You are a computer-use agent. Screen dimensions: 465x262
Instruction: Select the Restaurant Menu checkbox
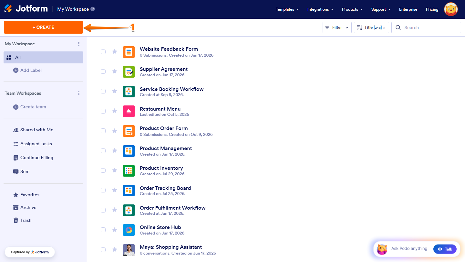click(103, 111)
